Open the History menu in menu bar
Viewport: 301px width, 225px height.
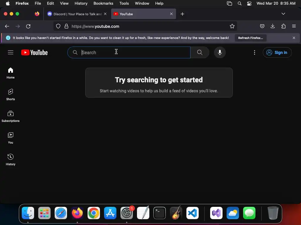tap(81, 3)
